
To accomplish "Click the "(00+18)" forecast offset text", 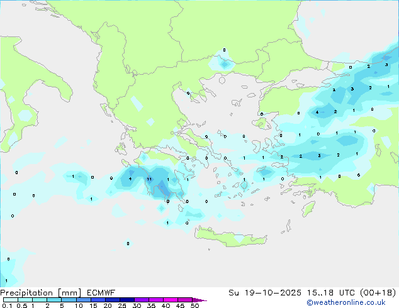I will point(378,293).
